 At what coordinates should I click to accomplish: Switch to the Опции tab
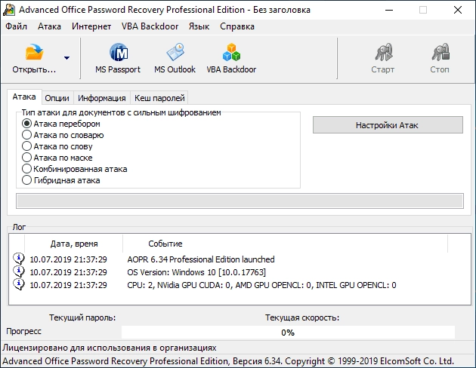57,98
